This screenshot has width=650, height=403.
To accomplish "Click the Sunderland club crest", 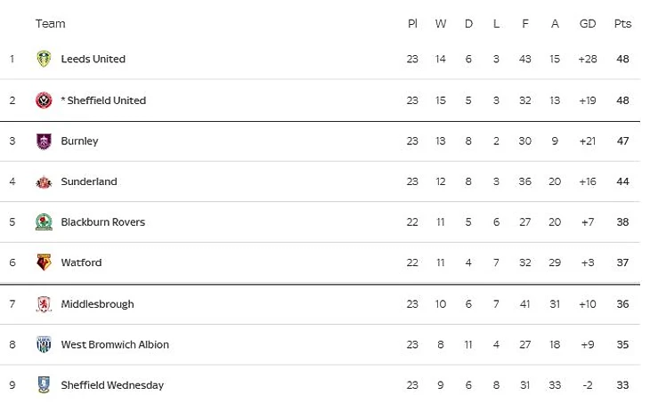I will coord(44,181).
